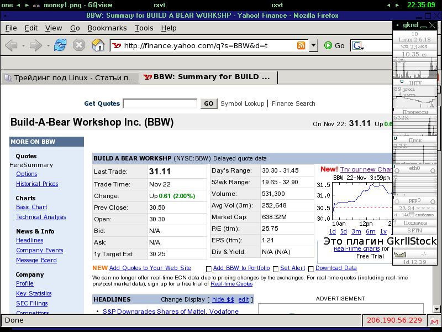Reload the page with the refresh icon
The image size is (442, 332).
(60, 45)
